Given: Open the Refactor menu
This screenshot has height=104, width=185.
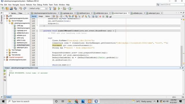Looking at the screenshot, I should (x=29, y=5).
